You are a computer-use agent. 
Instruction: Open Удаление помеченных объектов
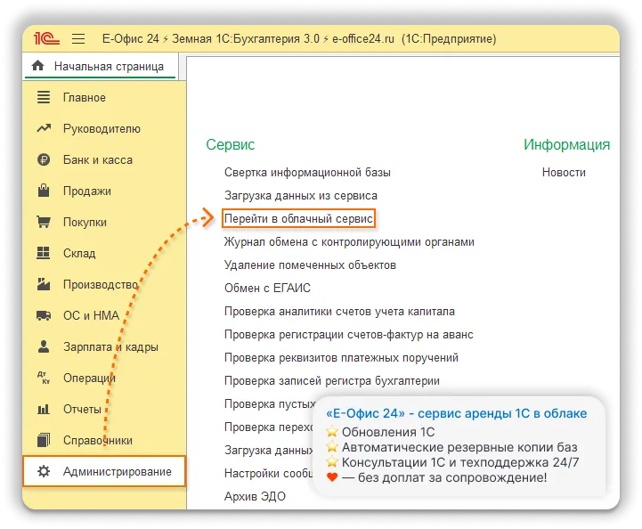click(310, 264)
